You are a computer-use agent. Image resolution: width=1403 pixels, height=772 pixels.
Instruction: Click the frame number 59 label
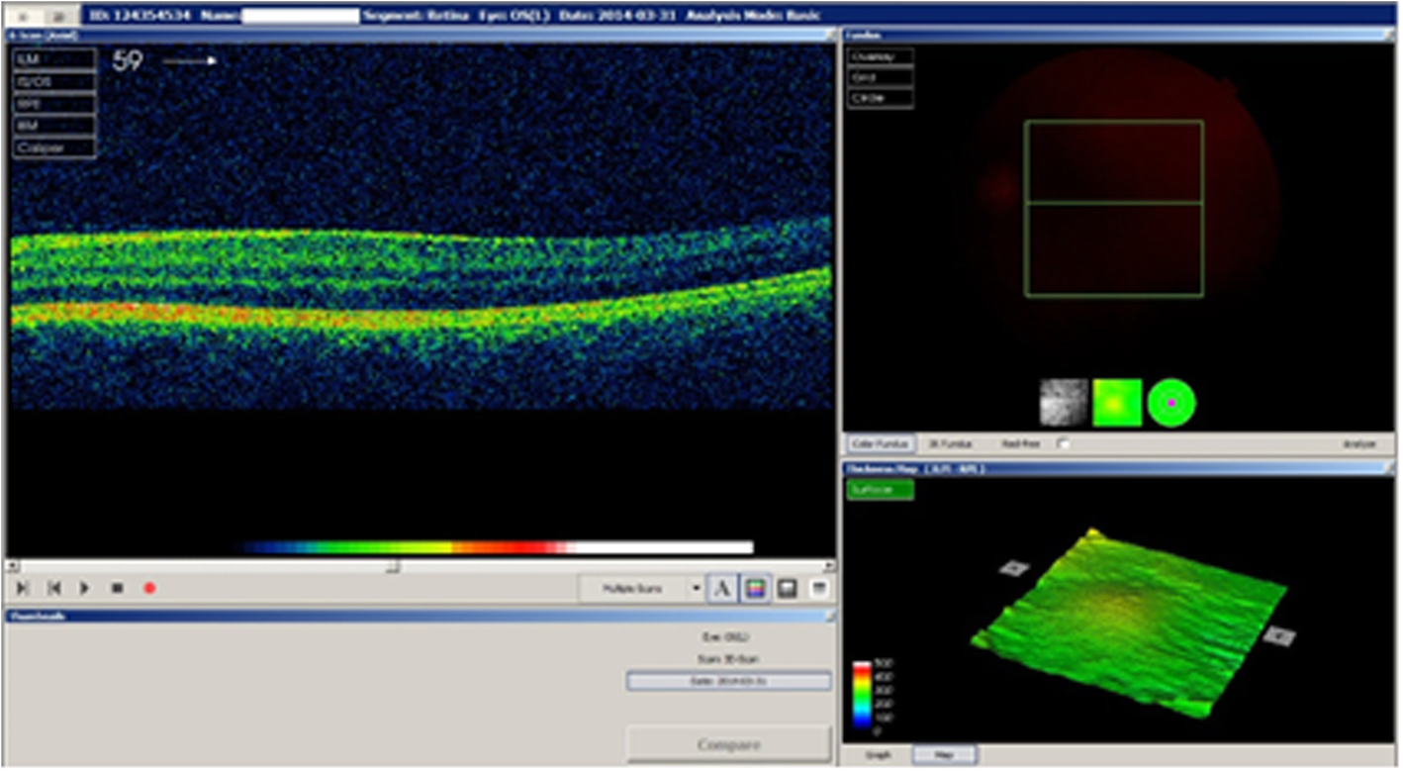(128, 61)
